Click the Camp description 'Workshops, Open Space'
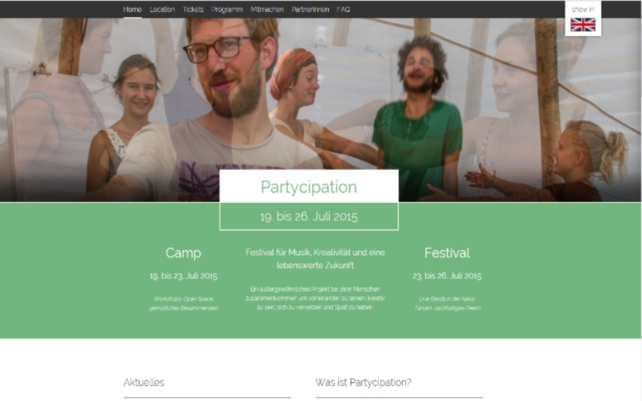Image resolution: width=642 pixels, height=401 pixels. pyautogui.click(x=184, y=304)
